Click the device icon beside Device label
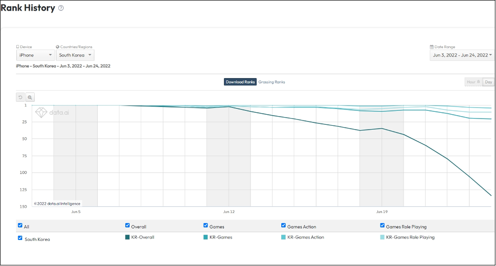 [x=17, y=47]
